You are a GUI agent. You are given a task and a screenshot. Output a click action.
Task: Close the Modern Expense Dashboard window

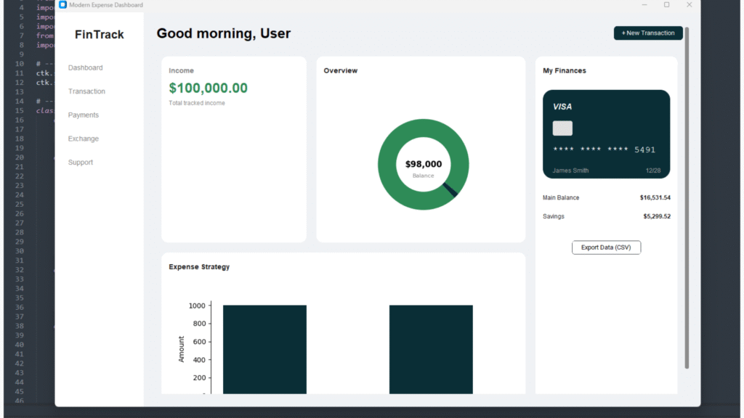(x=689, y=5)
